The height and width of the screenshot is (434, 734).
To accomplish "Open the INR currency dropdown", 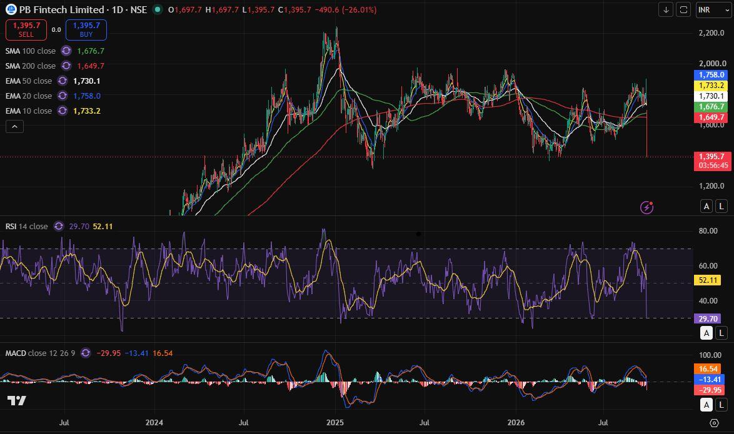I will click(713, 9).
